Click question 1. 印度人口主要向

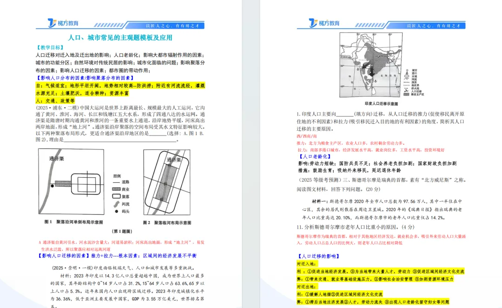(x=381, y=122)
